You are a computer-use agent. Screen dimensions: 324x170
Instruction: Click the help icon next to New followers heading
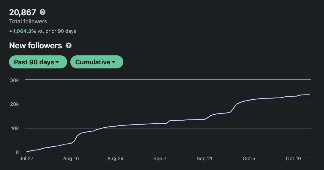coord(69,45)
